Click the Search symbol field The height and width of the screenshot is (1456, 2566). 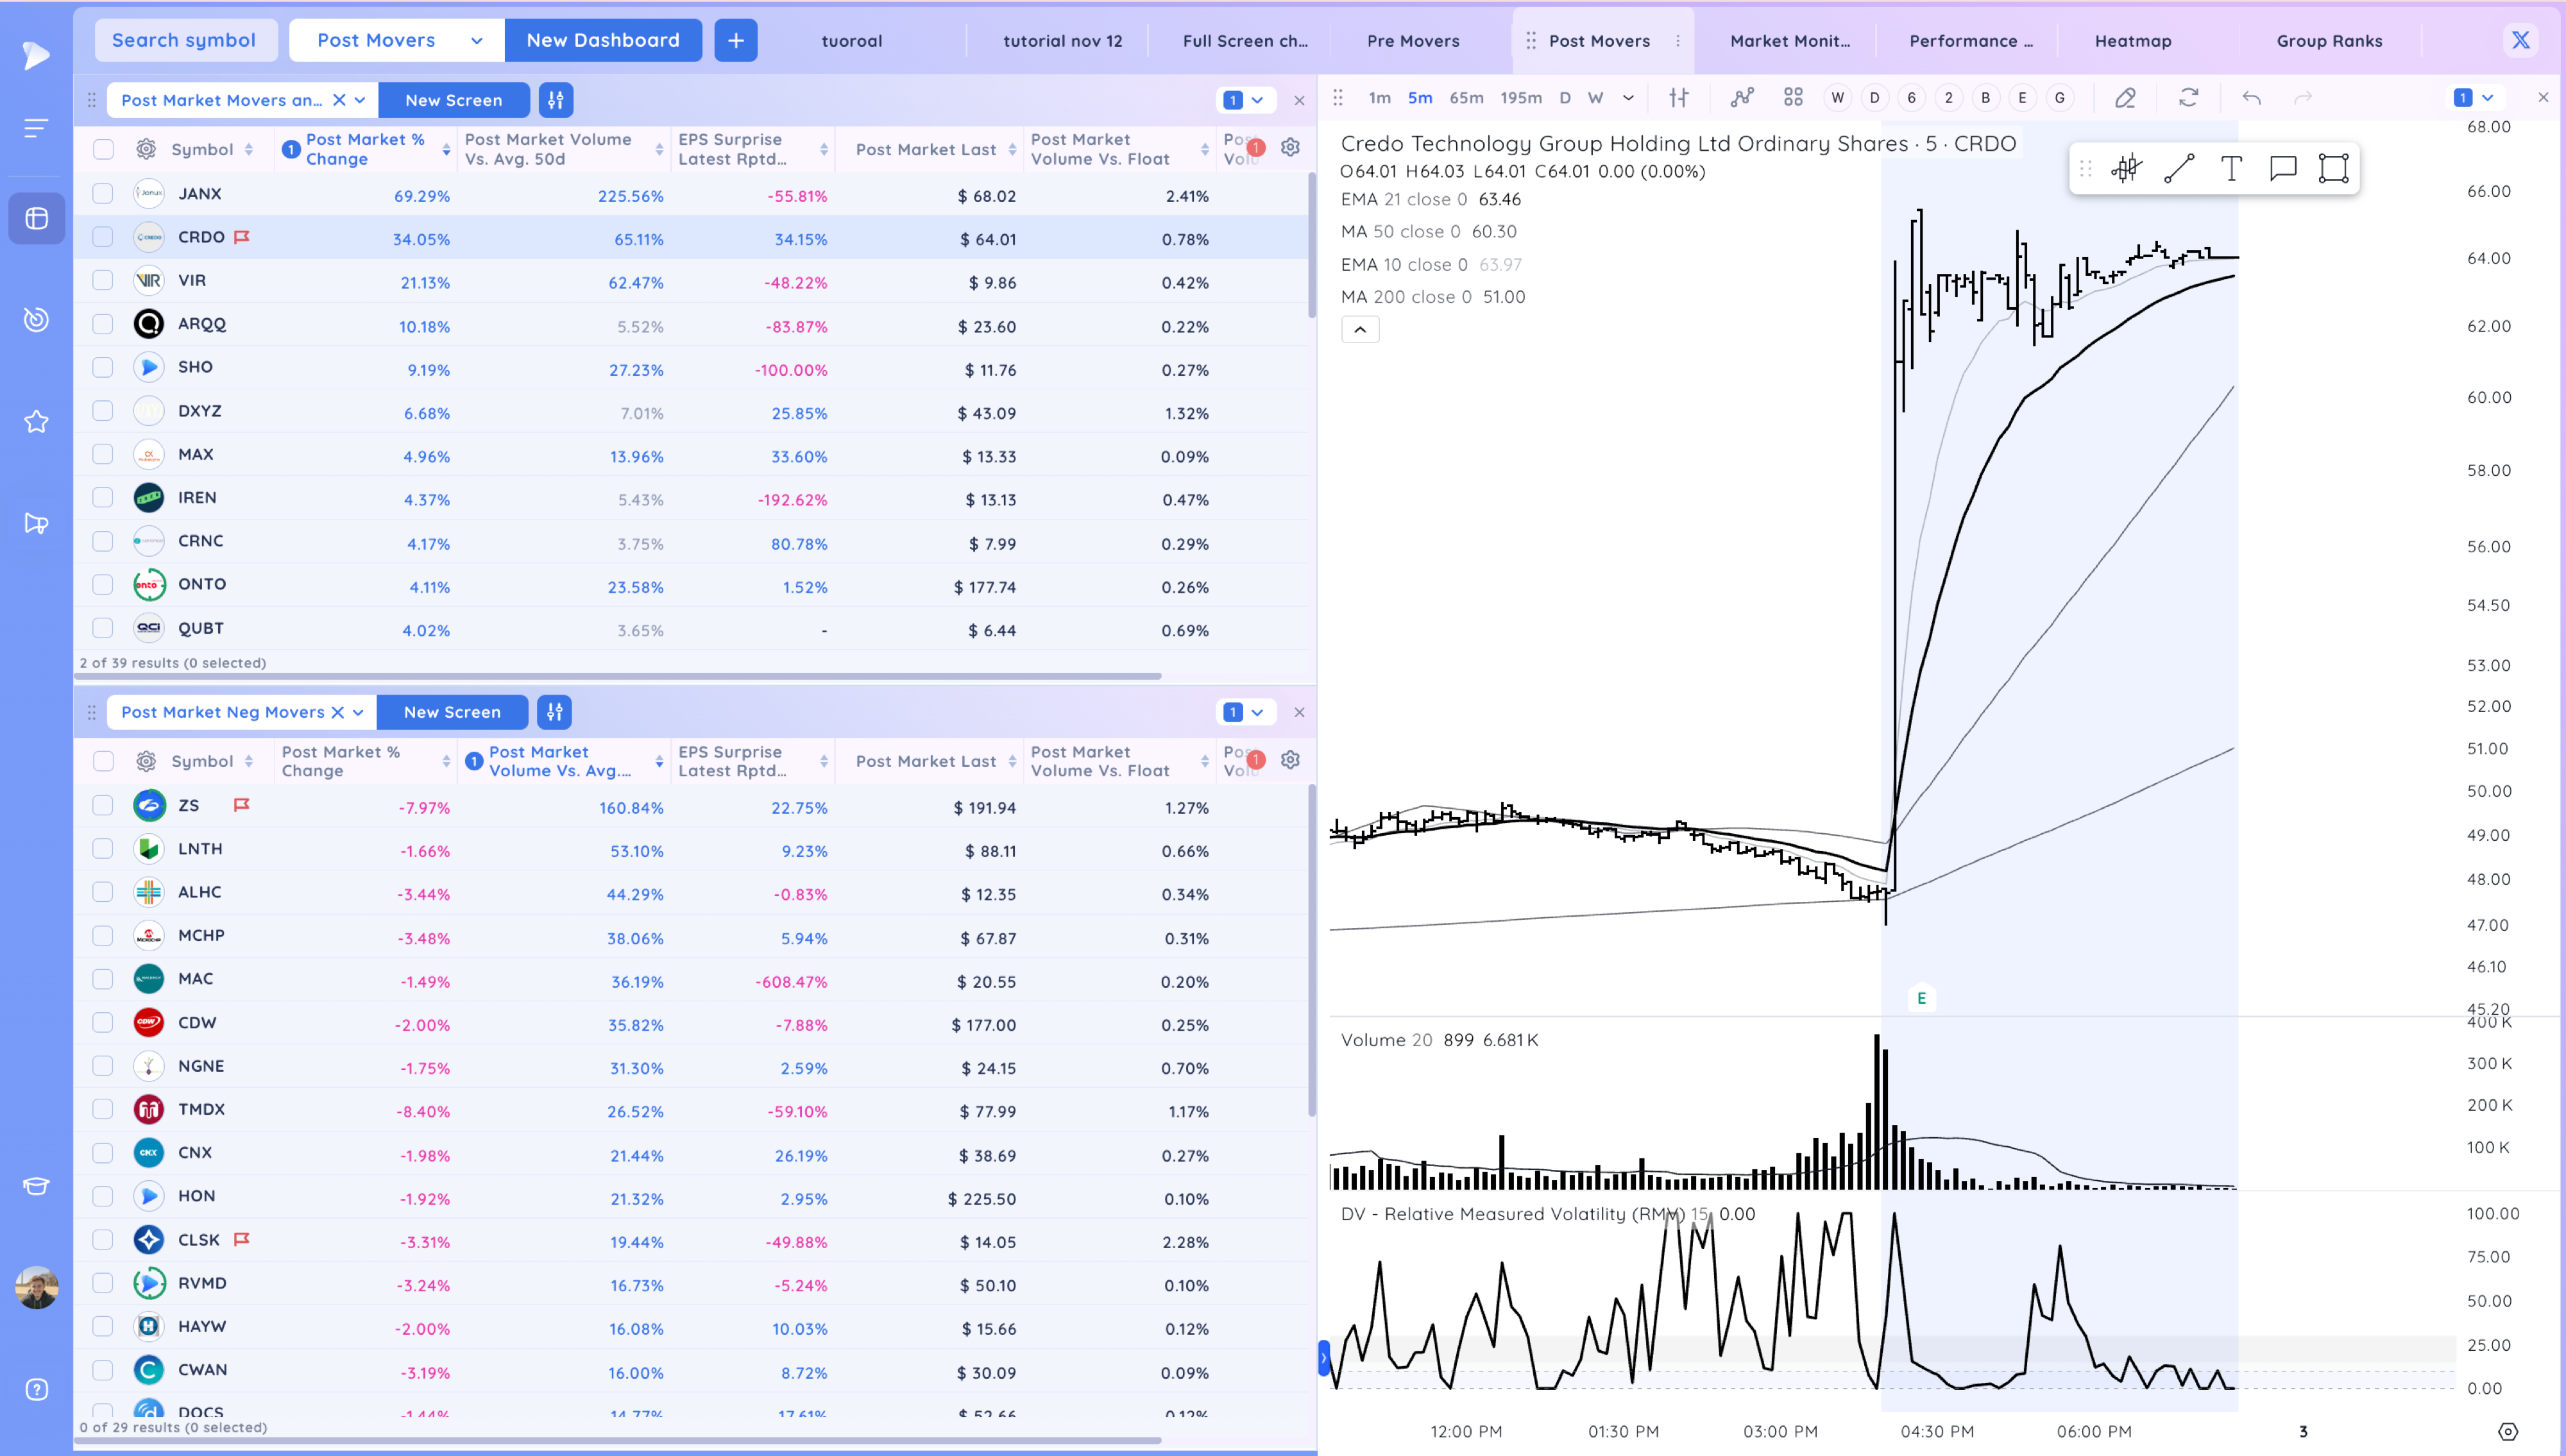click(x=185, y=41)
